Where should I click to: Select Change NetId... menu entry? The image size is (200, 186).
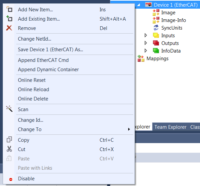click(x=68, y=39)
